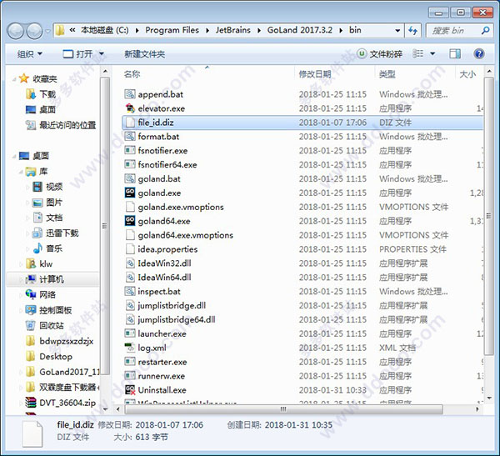Open 控制面板 in navigation tree
This screenshot has width=500, height=456.
click(x=56, y=310)
